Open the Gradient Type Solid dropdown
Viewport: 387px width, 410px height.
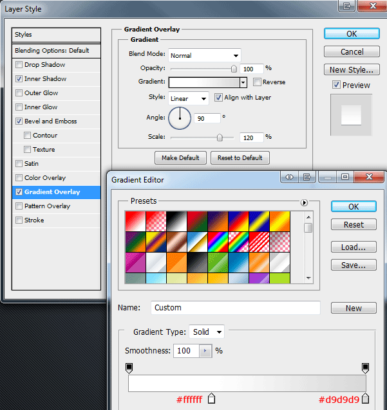(207, 332)
